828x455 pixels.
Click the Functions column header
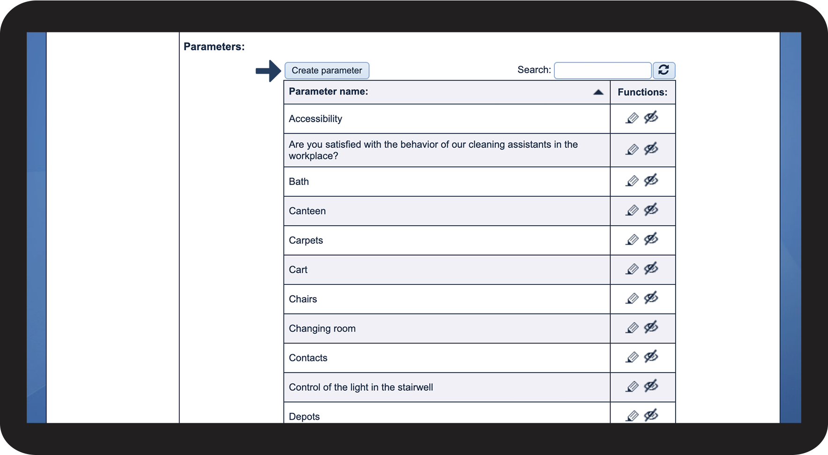tap(642, 92)
